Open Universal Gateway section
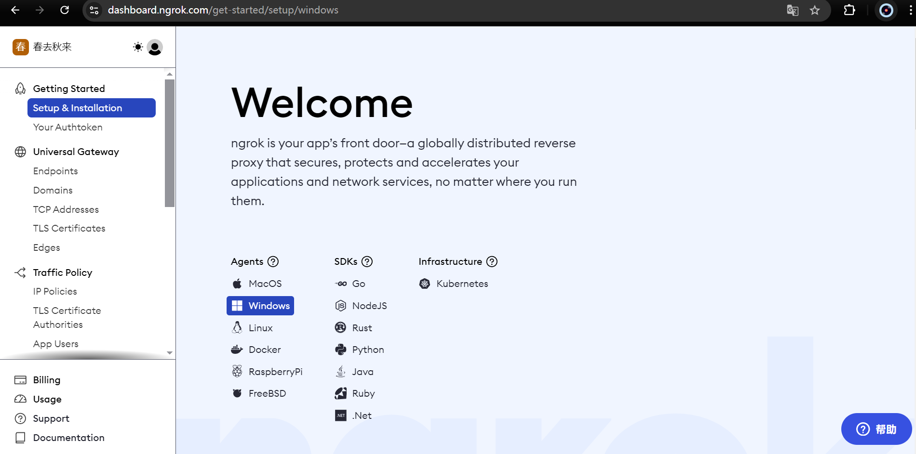 76,152
